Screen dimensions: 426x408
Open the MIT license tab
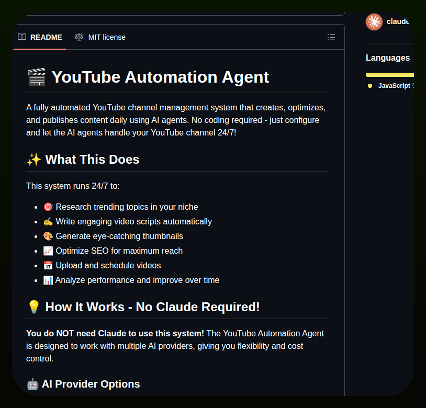point(100,37)
